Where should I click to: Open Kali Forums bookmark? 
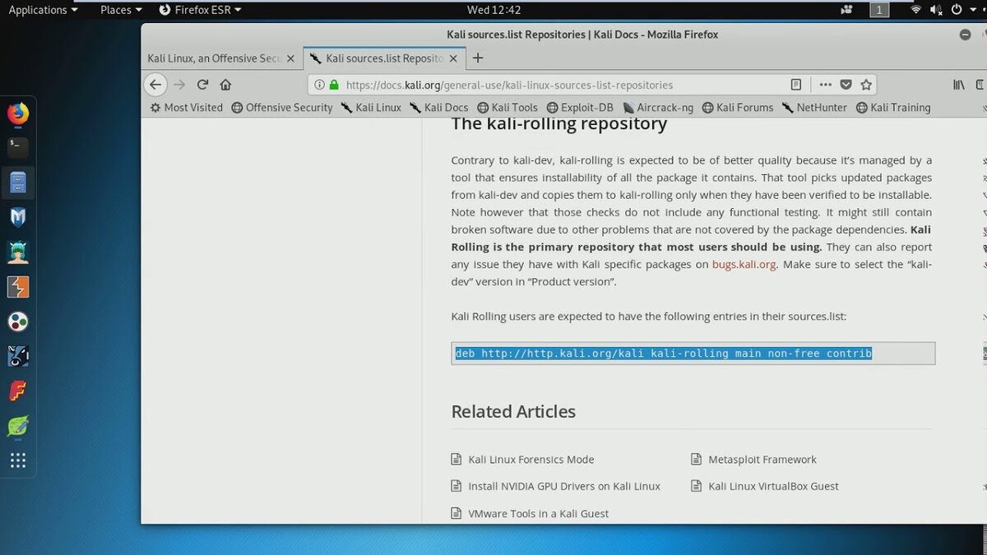(737, 107)
